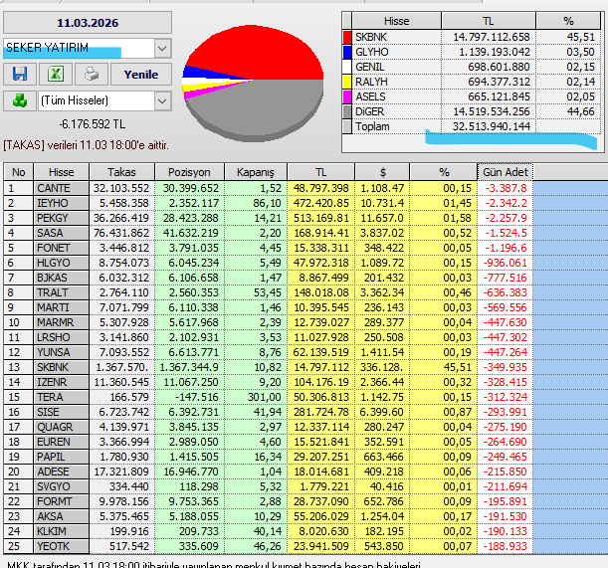
Task: Select SKBNK in the lower table
Action: (x=62, y=367)
